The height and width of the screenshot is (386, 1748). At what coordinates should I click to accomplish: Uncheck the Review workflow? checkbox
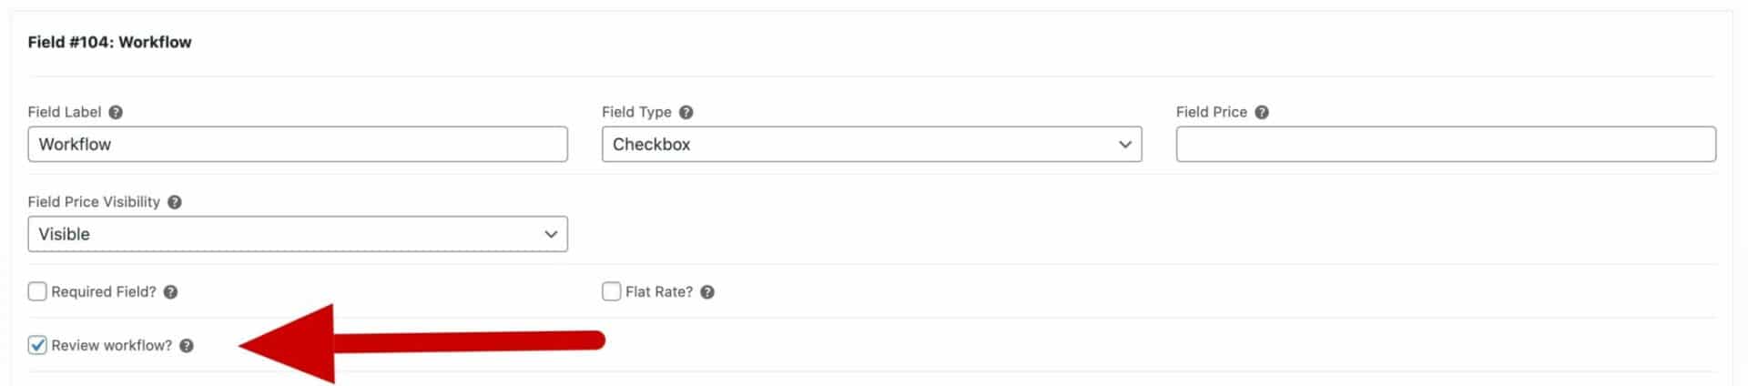(x=37, y=345)
